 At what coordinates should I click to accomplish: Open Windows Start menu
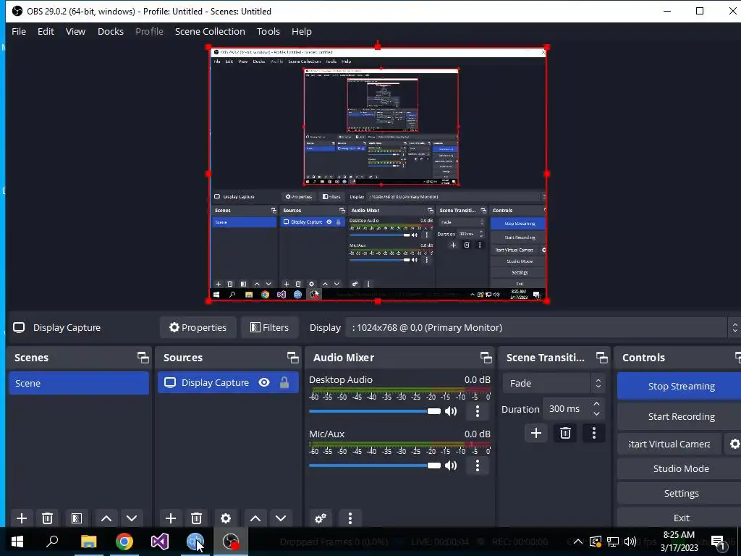point(17,542)
